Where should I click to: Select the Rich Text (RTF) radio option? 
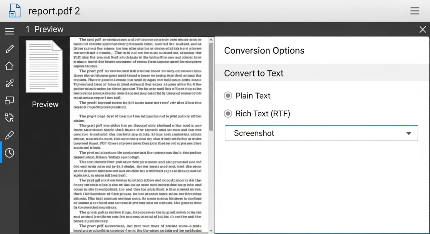pyautogui.click(x=228, y=114)
